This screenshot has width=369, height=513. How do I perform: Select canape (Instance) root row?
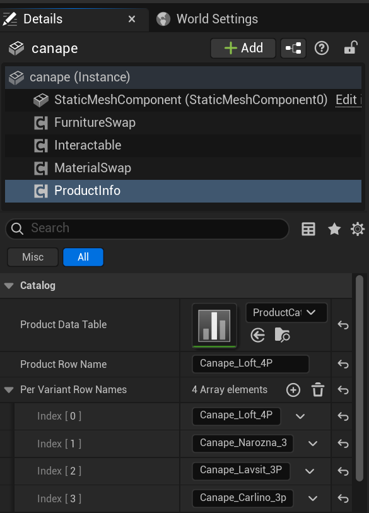(x=183, y=78)
